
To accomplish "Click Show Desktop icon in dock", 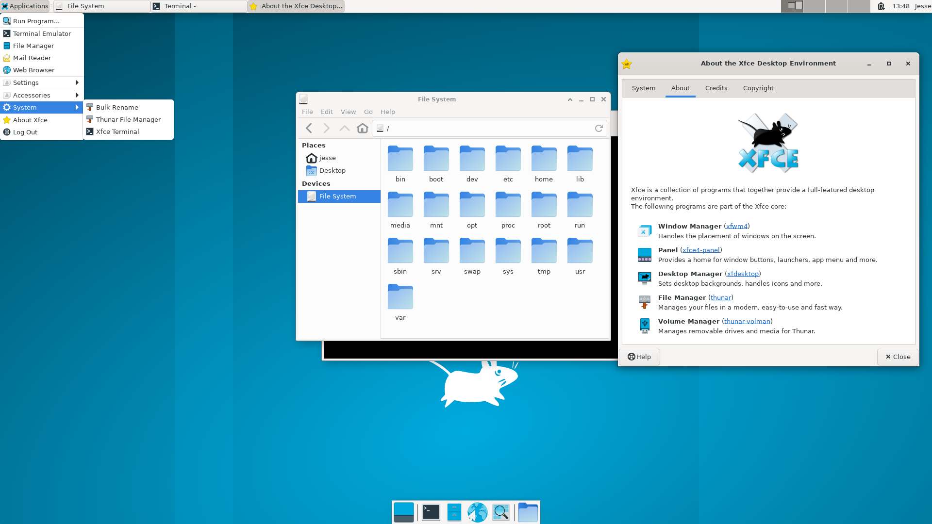I will point(404,512).
